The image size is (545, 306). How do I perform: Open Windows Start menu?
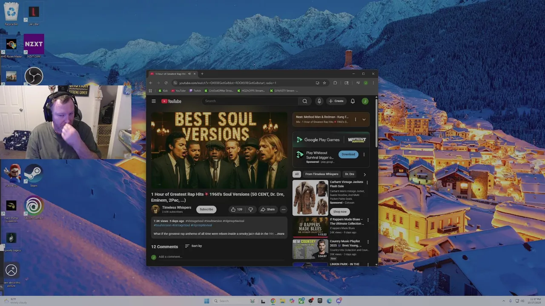(207, 301)
